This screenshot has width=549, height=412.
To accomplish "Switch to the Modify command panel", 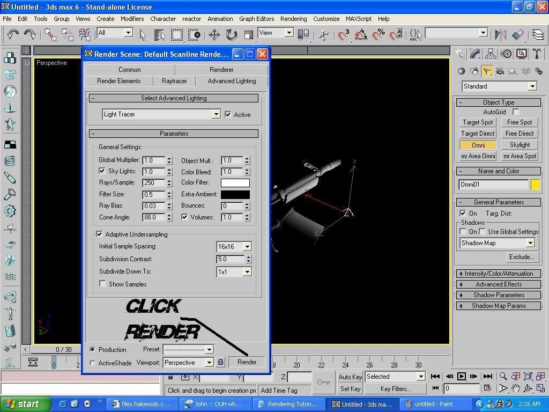I will (475, 54).
